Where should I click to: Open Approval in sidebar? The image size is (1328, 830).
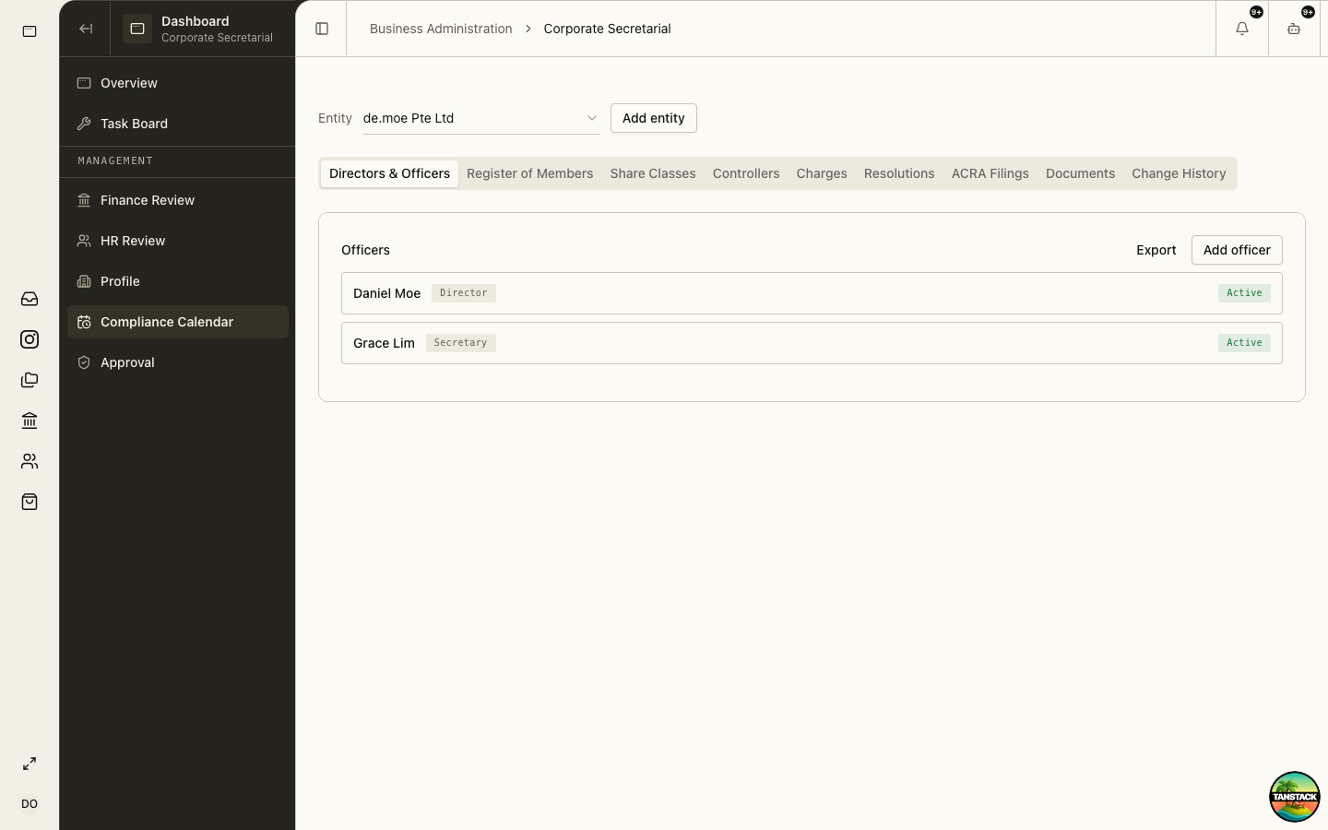178,362
